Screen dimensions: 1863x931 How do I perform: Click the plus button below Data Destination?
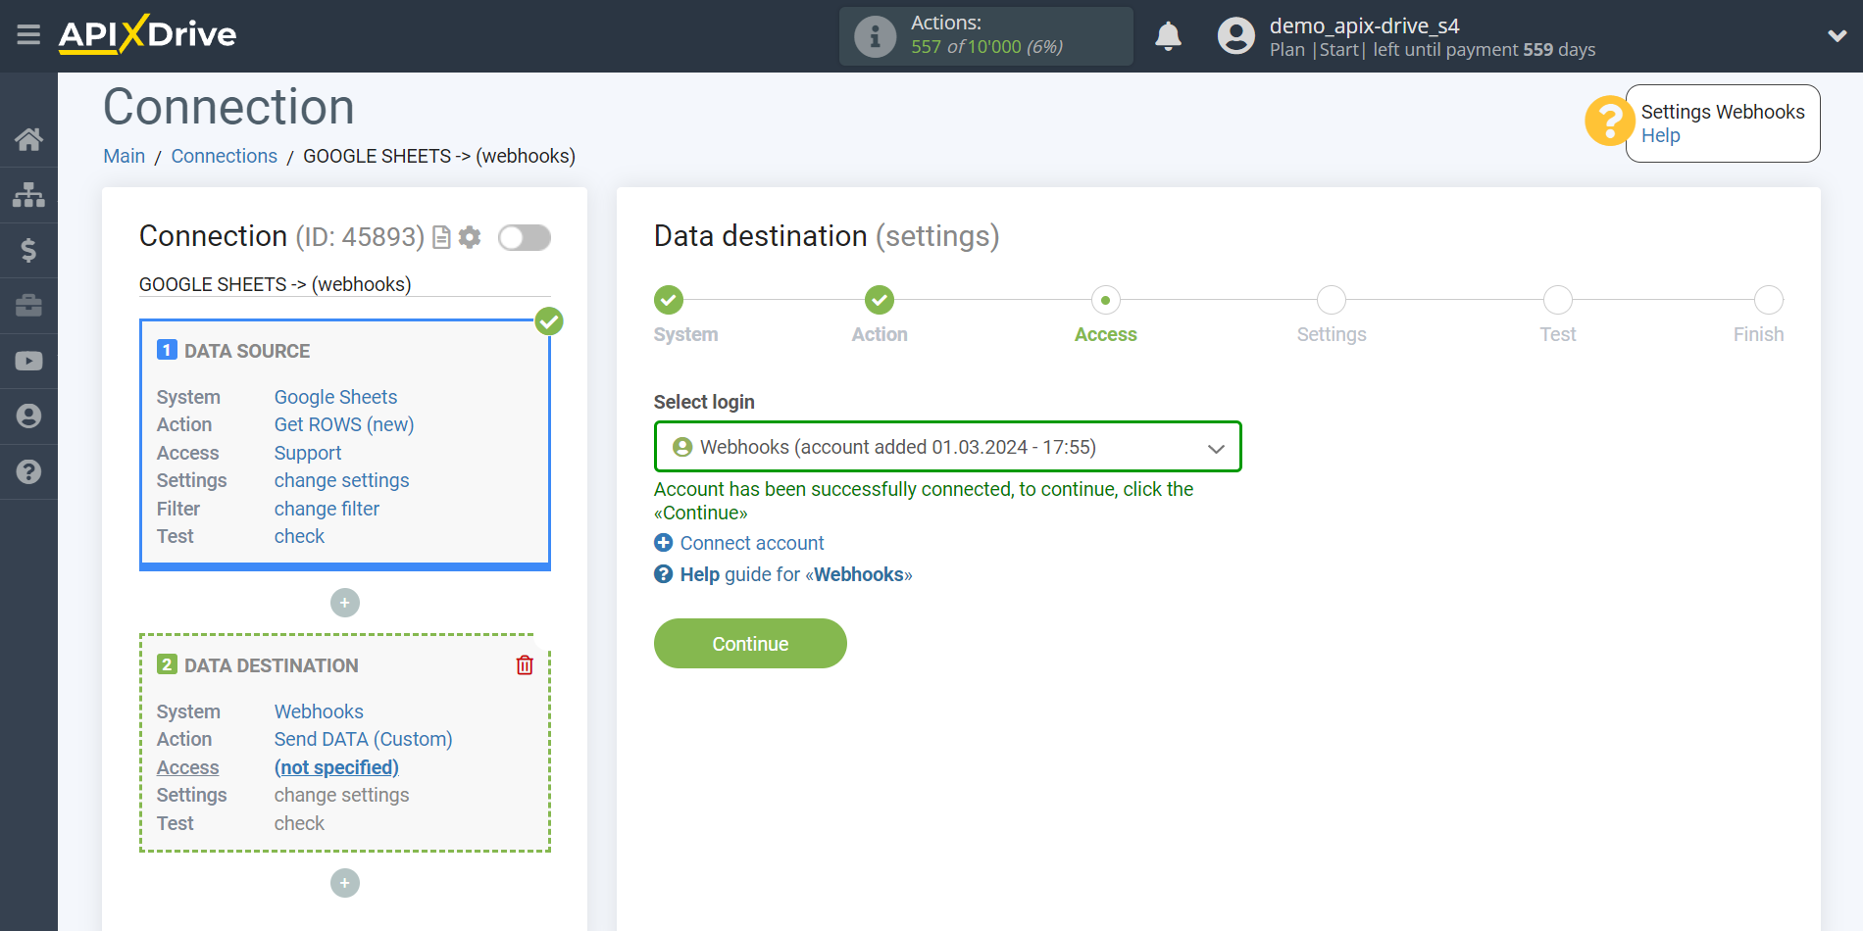(344, 883)
